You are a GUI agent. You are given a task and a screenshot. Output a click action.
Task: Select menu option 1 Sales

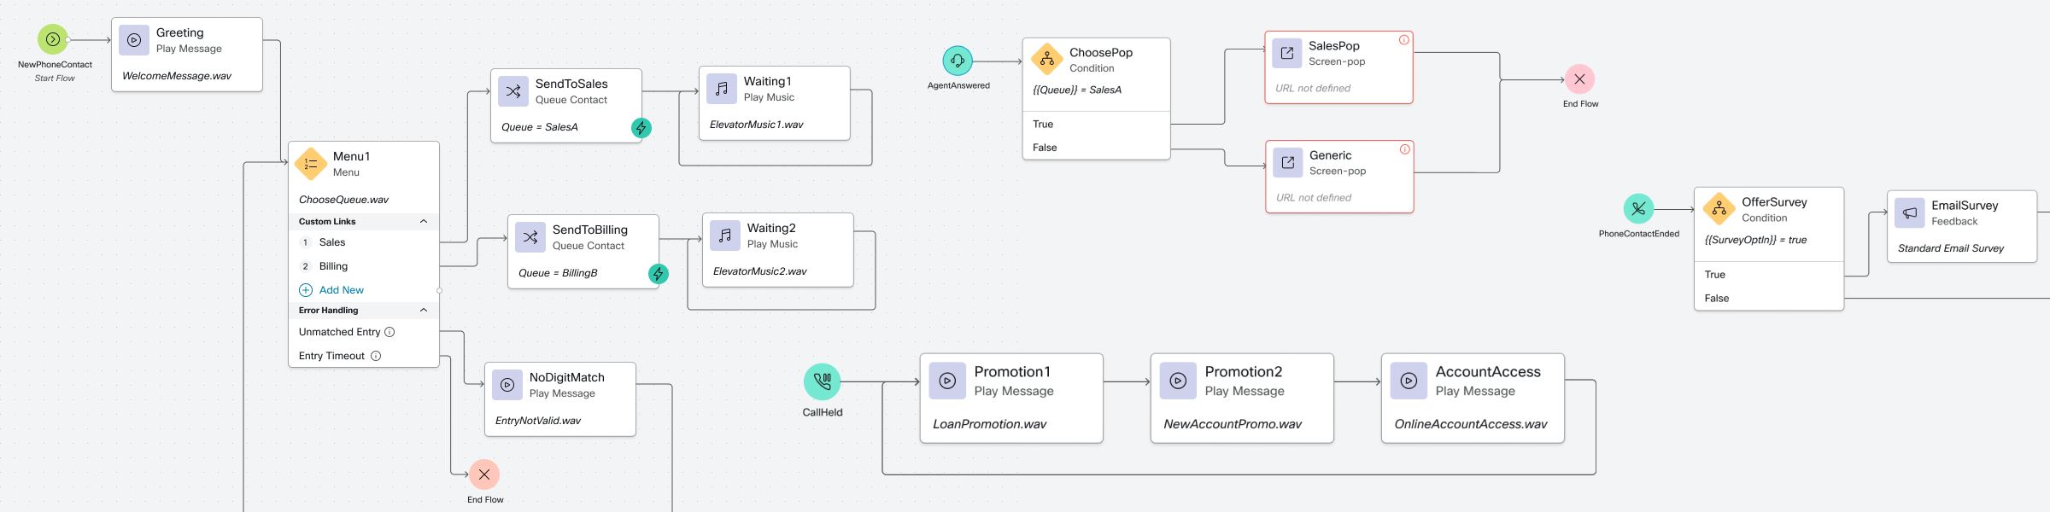click(x=364, y=242)
